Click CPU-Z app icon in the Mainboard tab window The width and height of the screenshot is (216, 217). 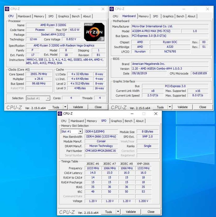coord(112,9)
